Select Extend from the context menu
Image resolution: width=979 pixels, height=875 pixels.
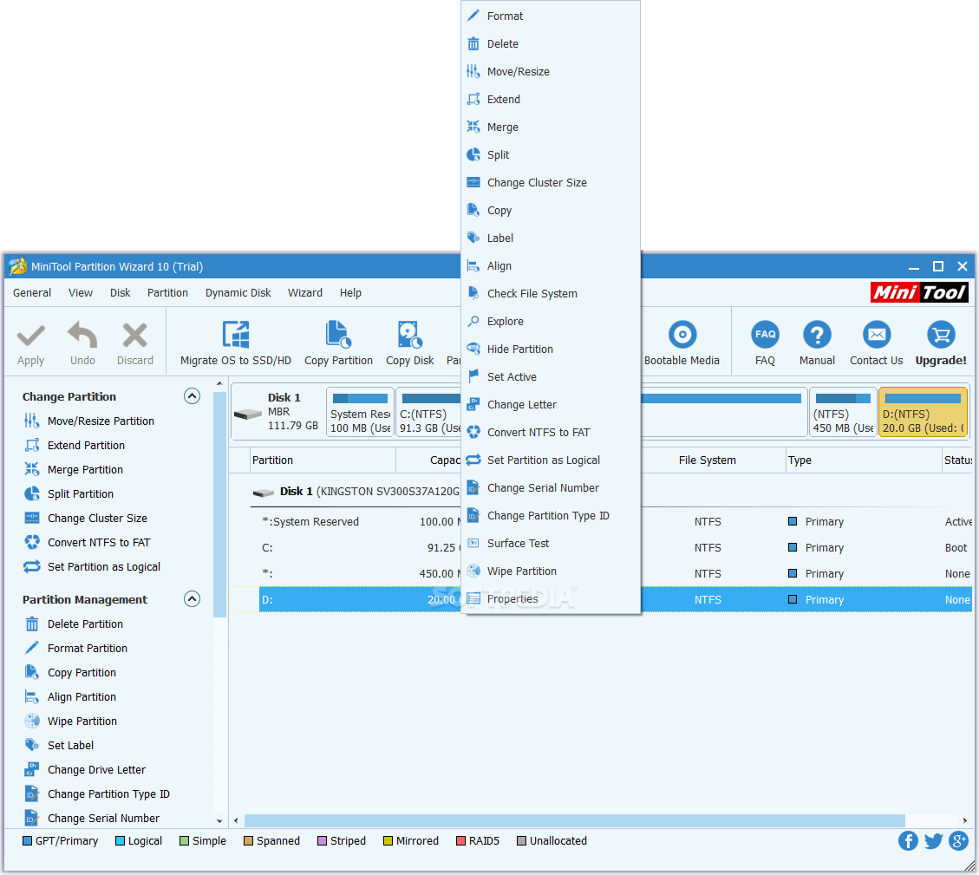click(551, 100)
